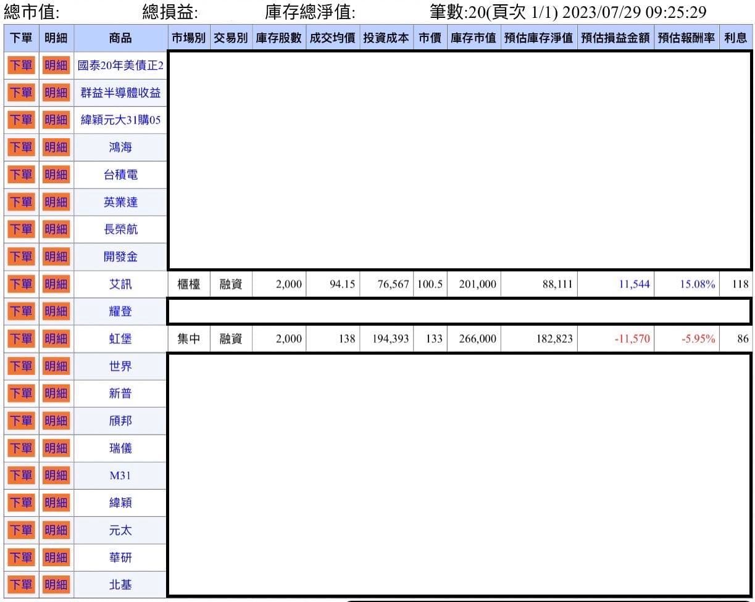755x602 pixels.
Task: Click 虹堡 investment cost 194,393
Action: click(x=391, y=339)
